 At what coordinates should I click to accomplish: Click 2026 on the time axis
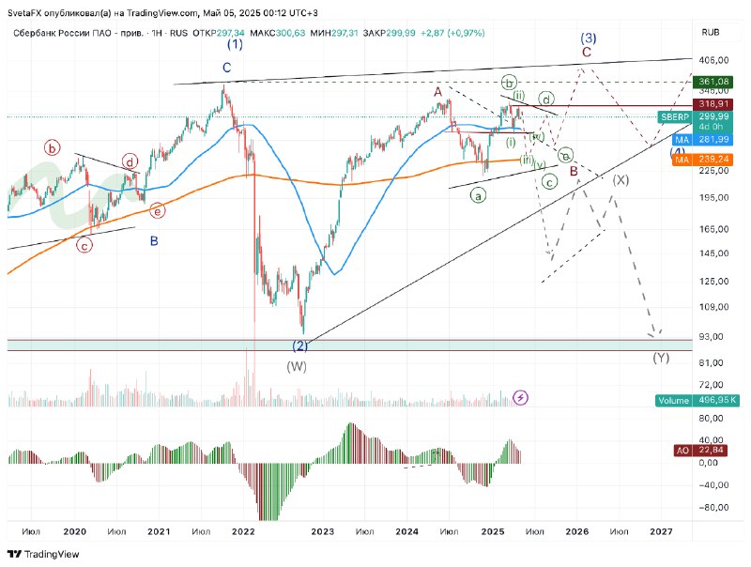coord(577,531)
